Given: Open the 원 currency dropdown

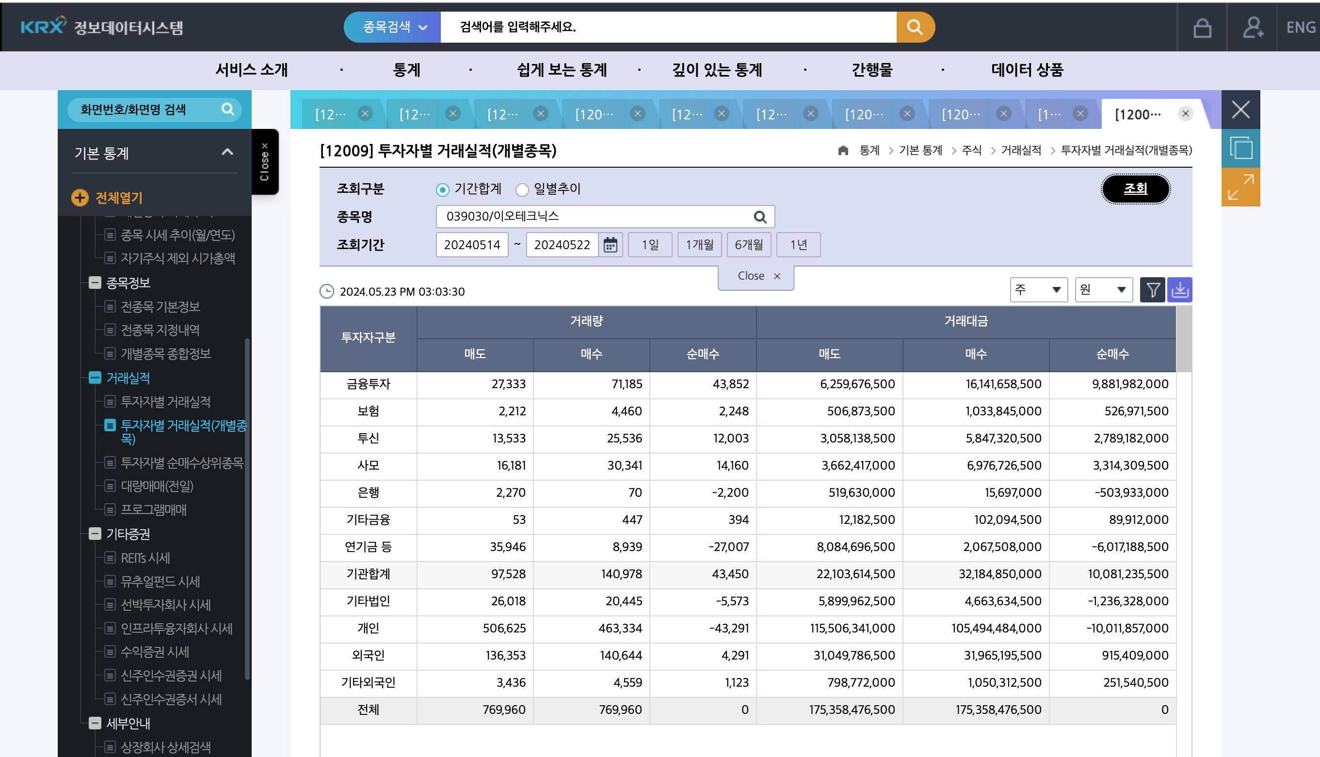Looking at the screenshot, I should pyautogui.click(x=1103, y=290).
